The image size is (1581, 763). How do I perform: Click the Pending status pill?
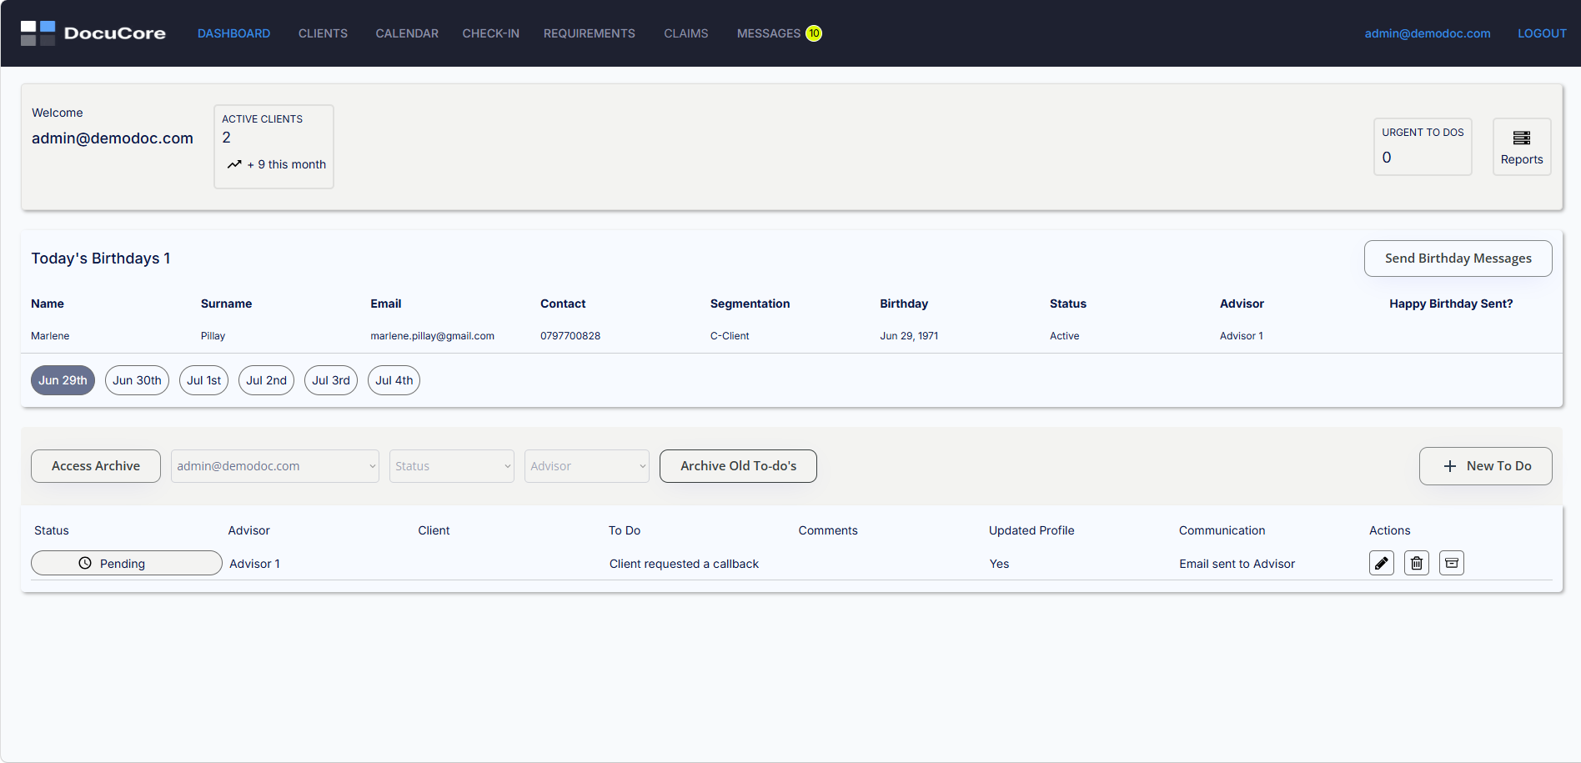point(127,563)
